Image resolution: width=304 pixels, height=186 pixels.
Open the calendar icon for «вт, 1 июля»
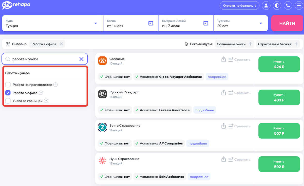[151, 23]
